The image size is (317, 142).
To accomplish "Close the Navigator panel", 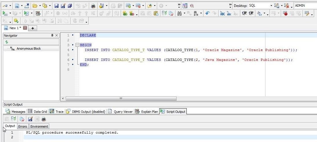I will (x=57, y=35).
